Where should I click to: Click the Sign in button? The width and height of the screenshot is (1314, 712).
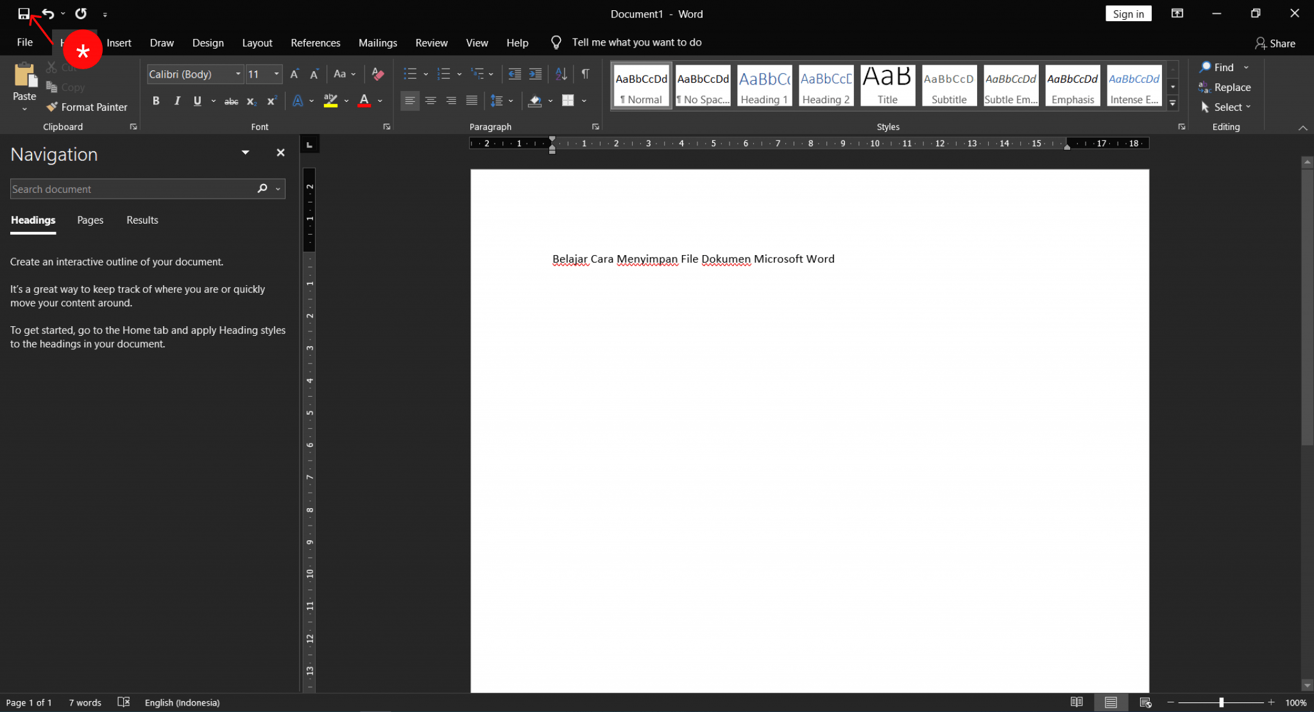pos(1128,13)
